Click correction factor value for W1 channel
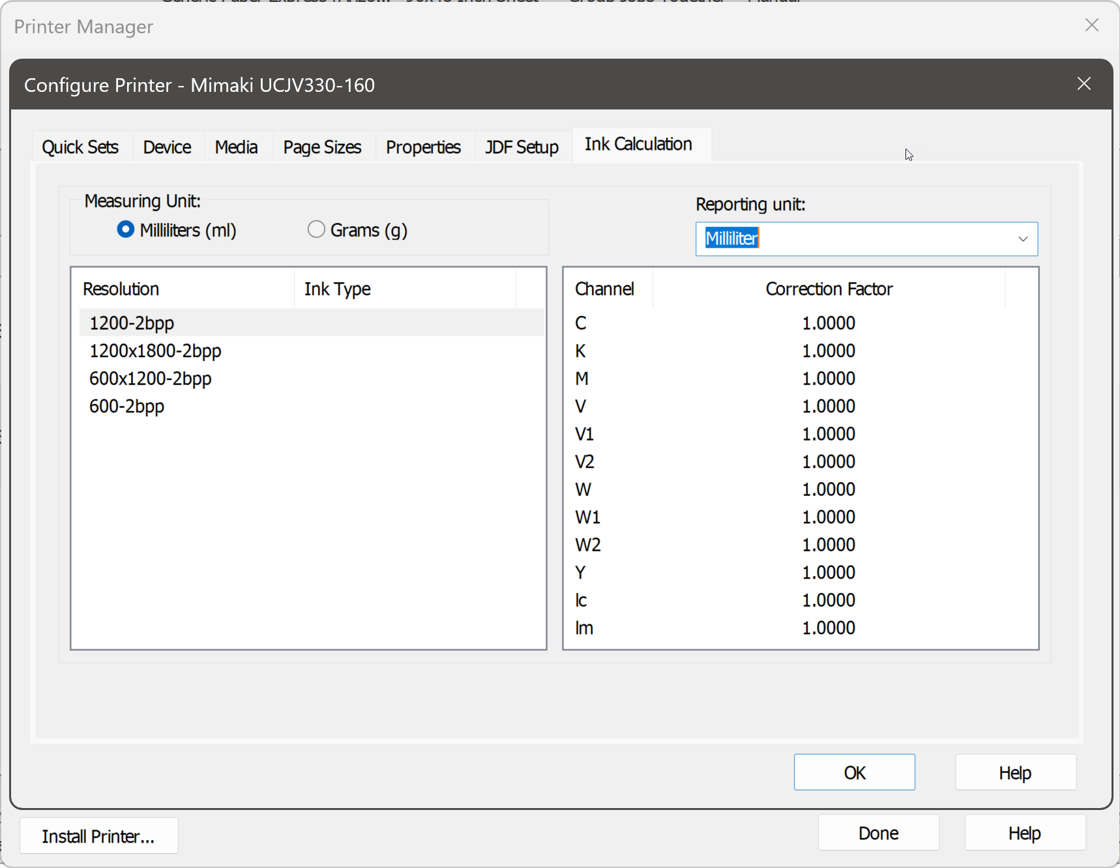This screenshot has height=868, width=1120. [x=829, y=517]
